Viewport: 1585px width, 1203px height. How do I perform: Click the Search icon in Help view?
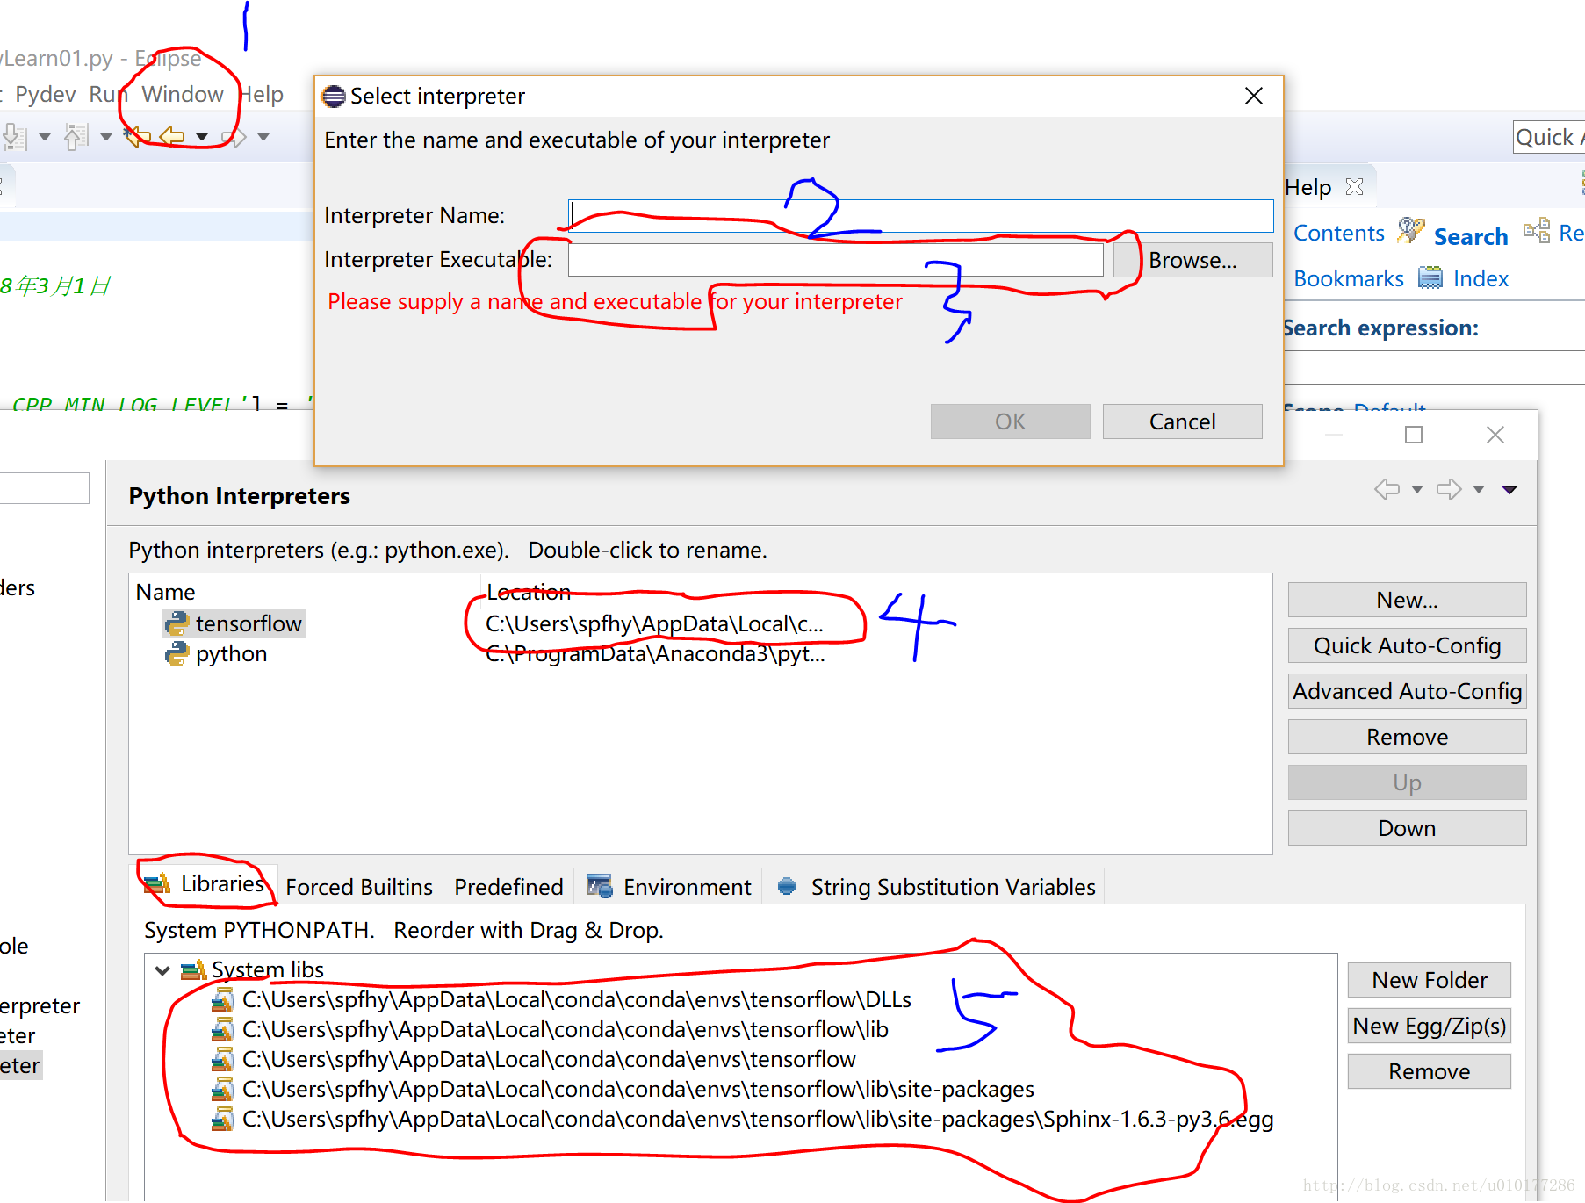1411,231
